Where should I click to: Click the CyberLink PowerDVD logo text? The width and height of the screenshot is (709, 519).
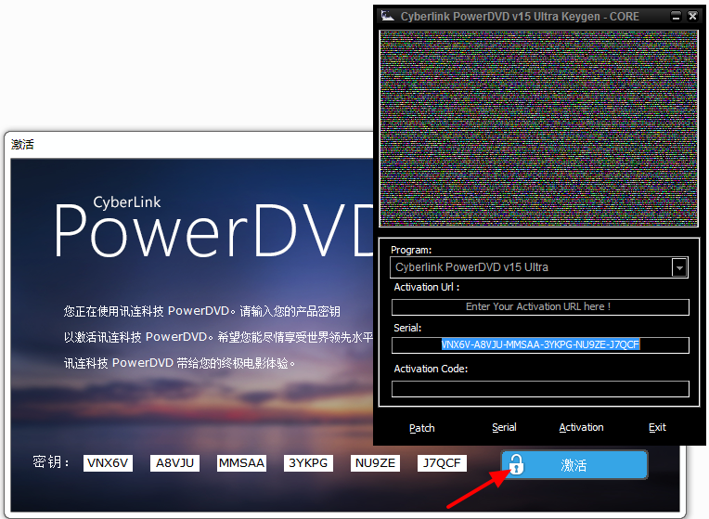tap(213, 228)
